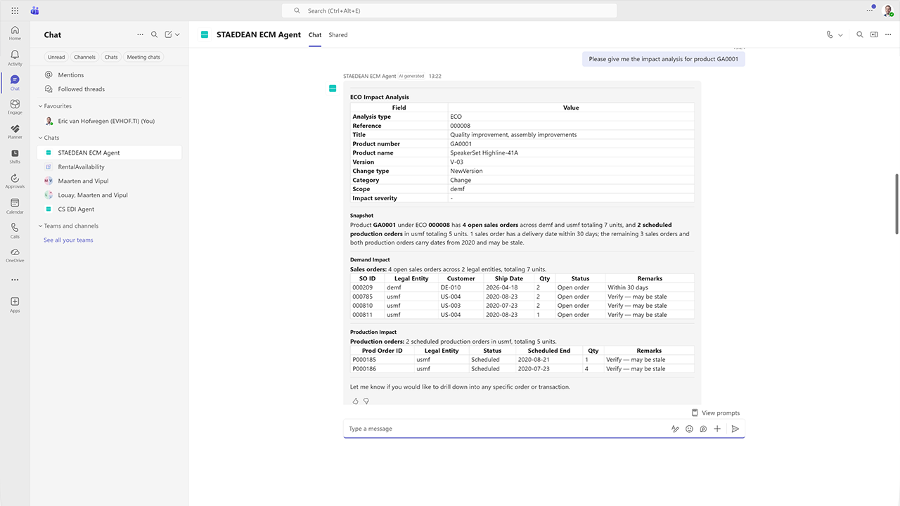Click in the Search box at top
The height and width of the screenshot is (506, 900).
pos(449,11)
